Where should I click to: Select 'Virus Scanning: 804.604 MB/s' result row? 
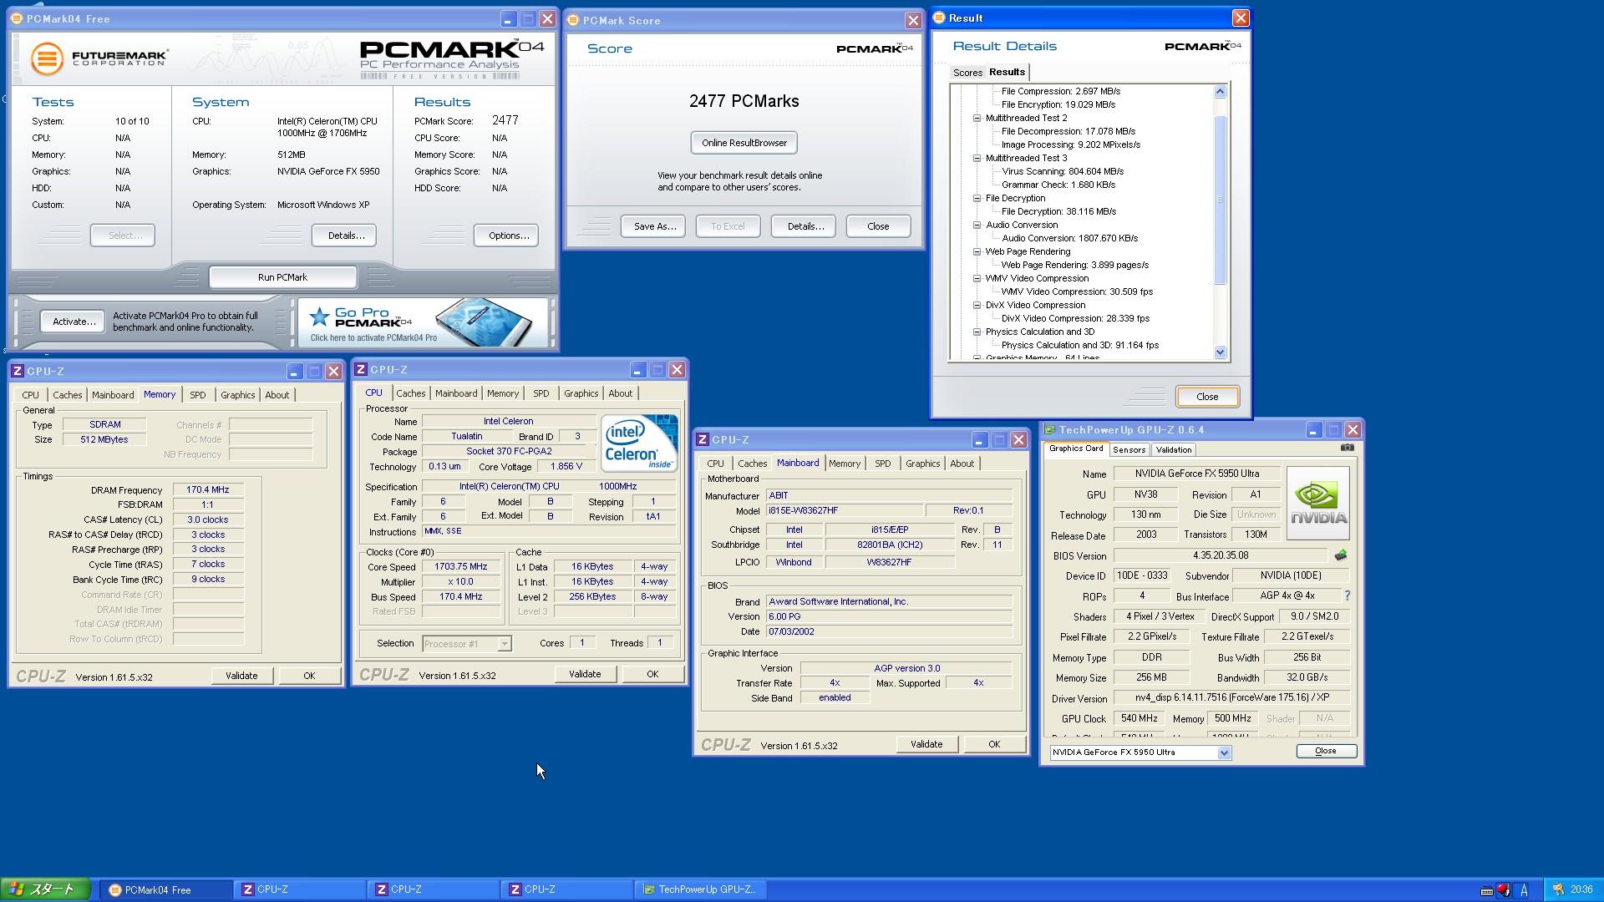click(x=1062, y=171)
